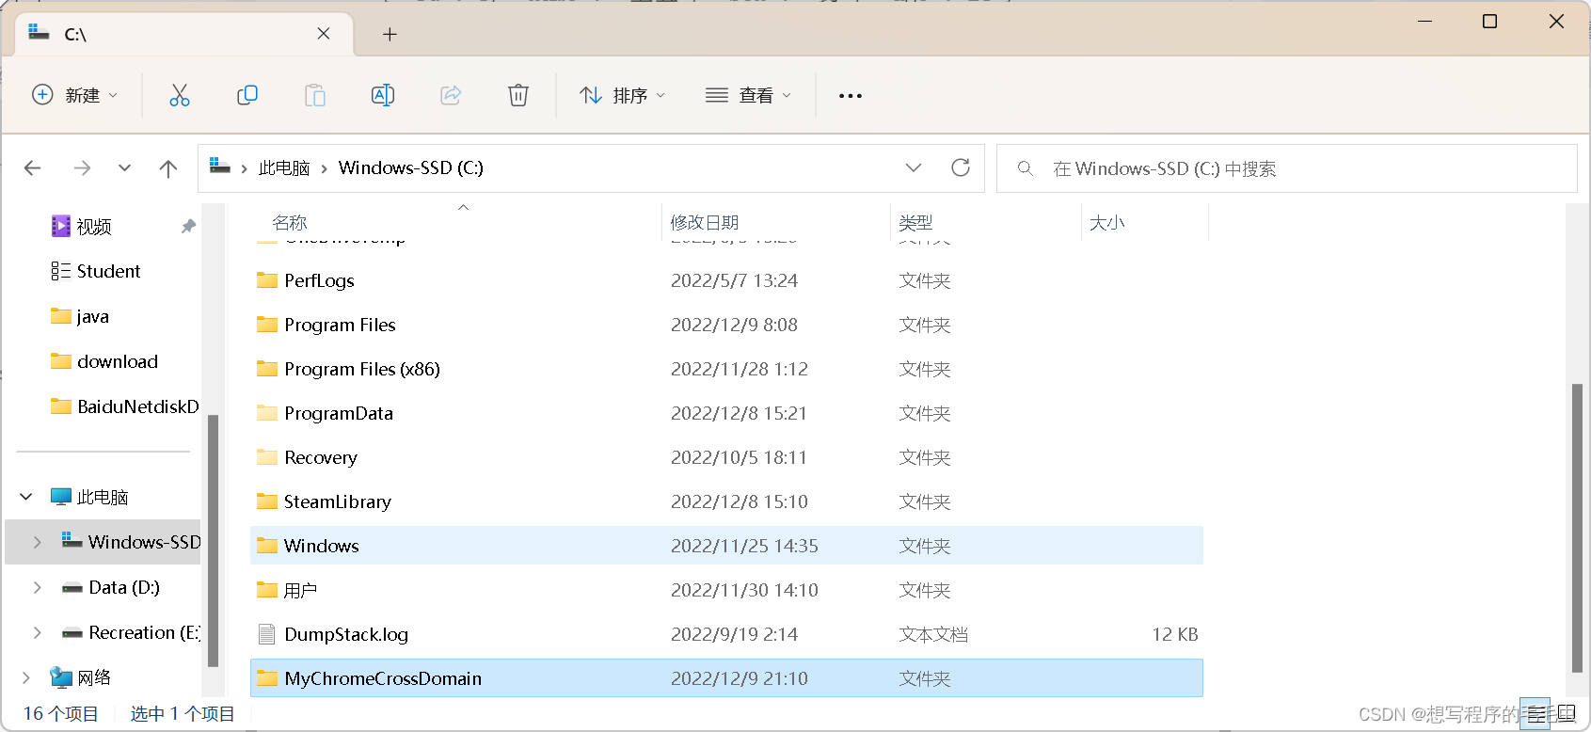
Task: Expand the Windows-SSD tree node
Action: click(38, 542)
